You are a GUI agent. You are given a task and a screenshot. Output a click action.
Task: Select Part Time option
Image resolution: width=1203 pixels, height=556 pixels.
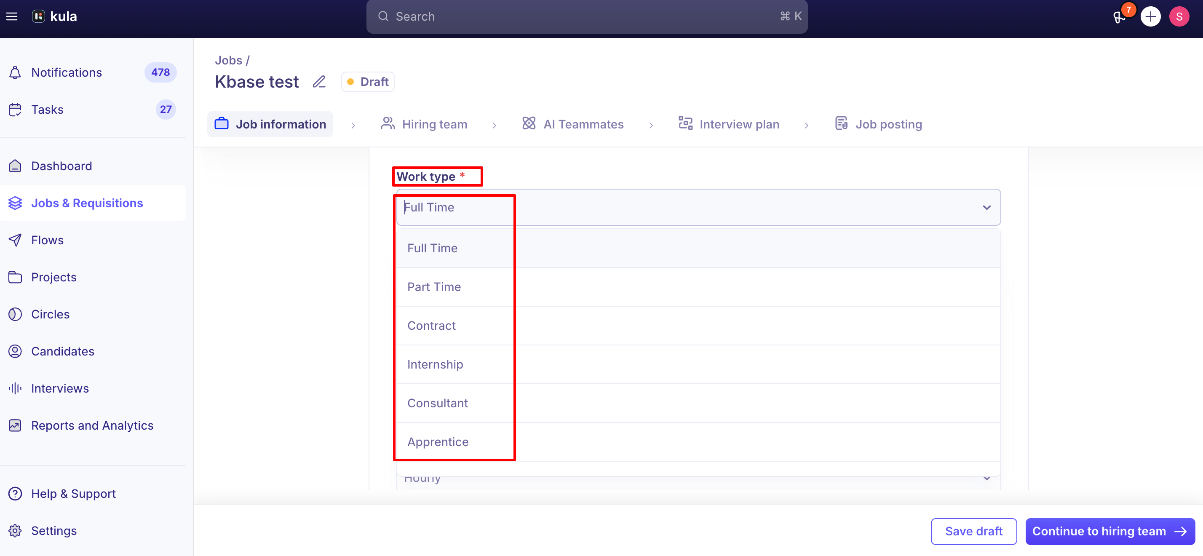click(x=698, y=287)
